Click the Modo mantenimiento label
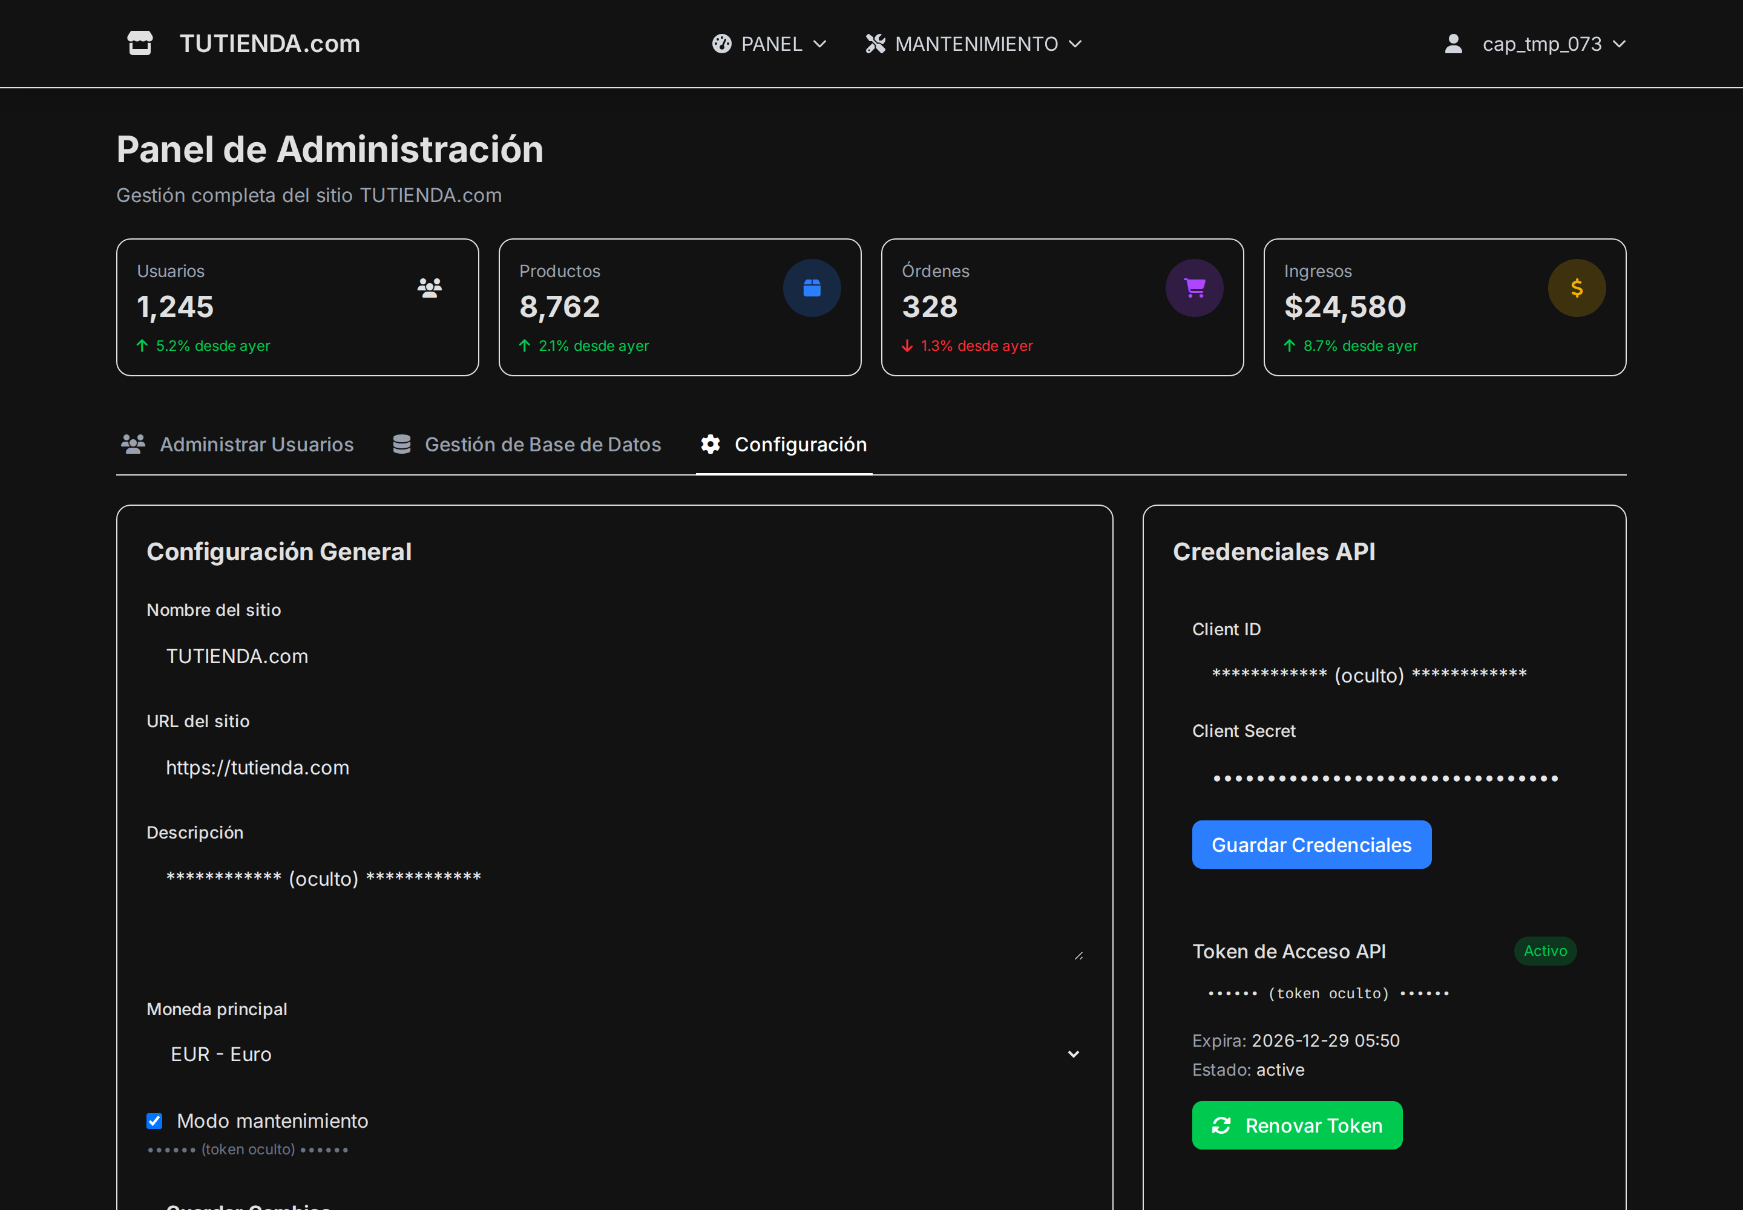This screenshot has width=1743, height=1210. (272, 1120)
